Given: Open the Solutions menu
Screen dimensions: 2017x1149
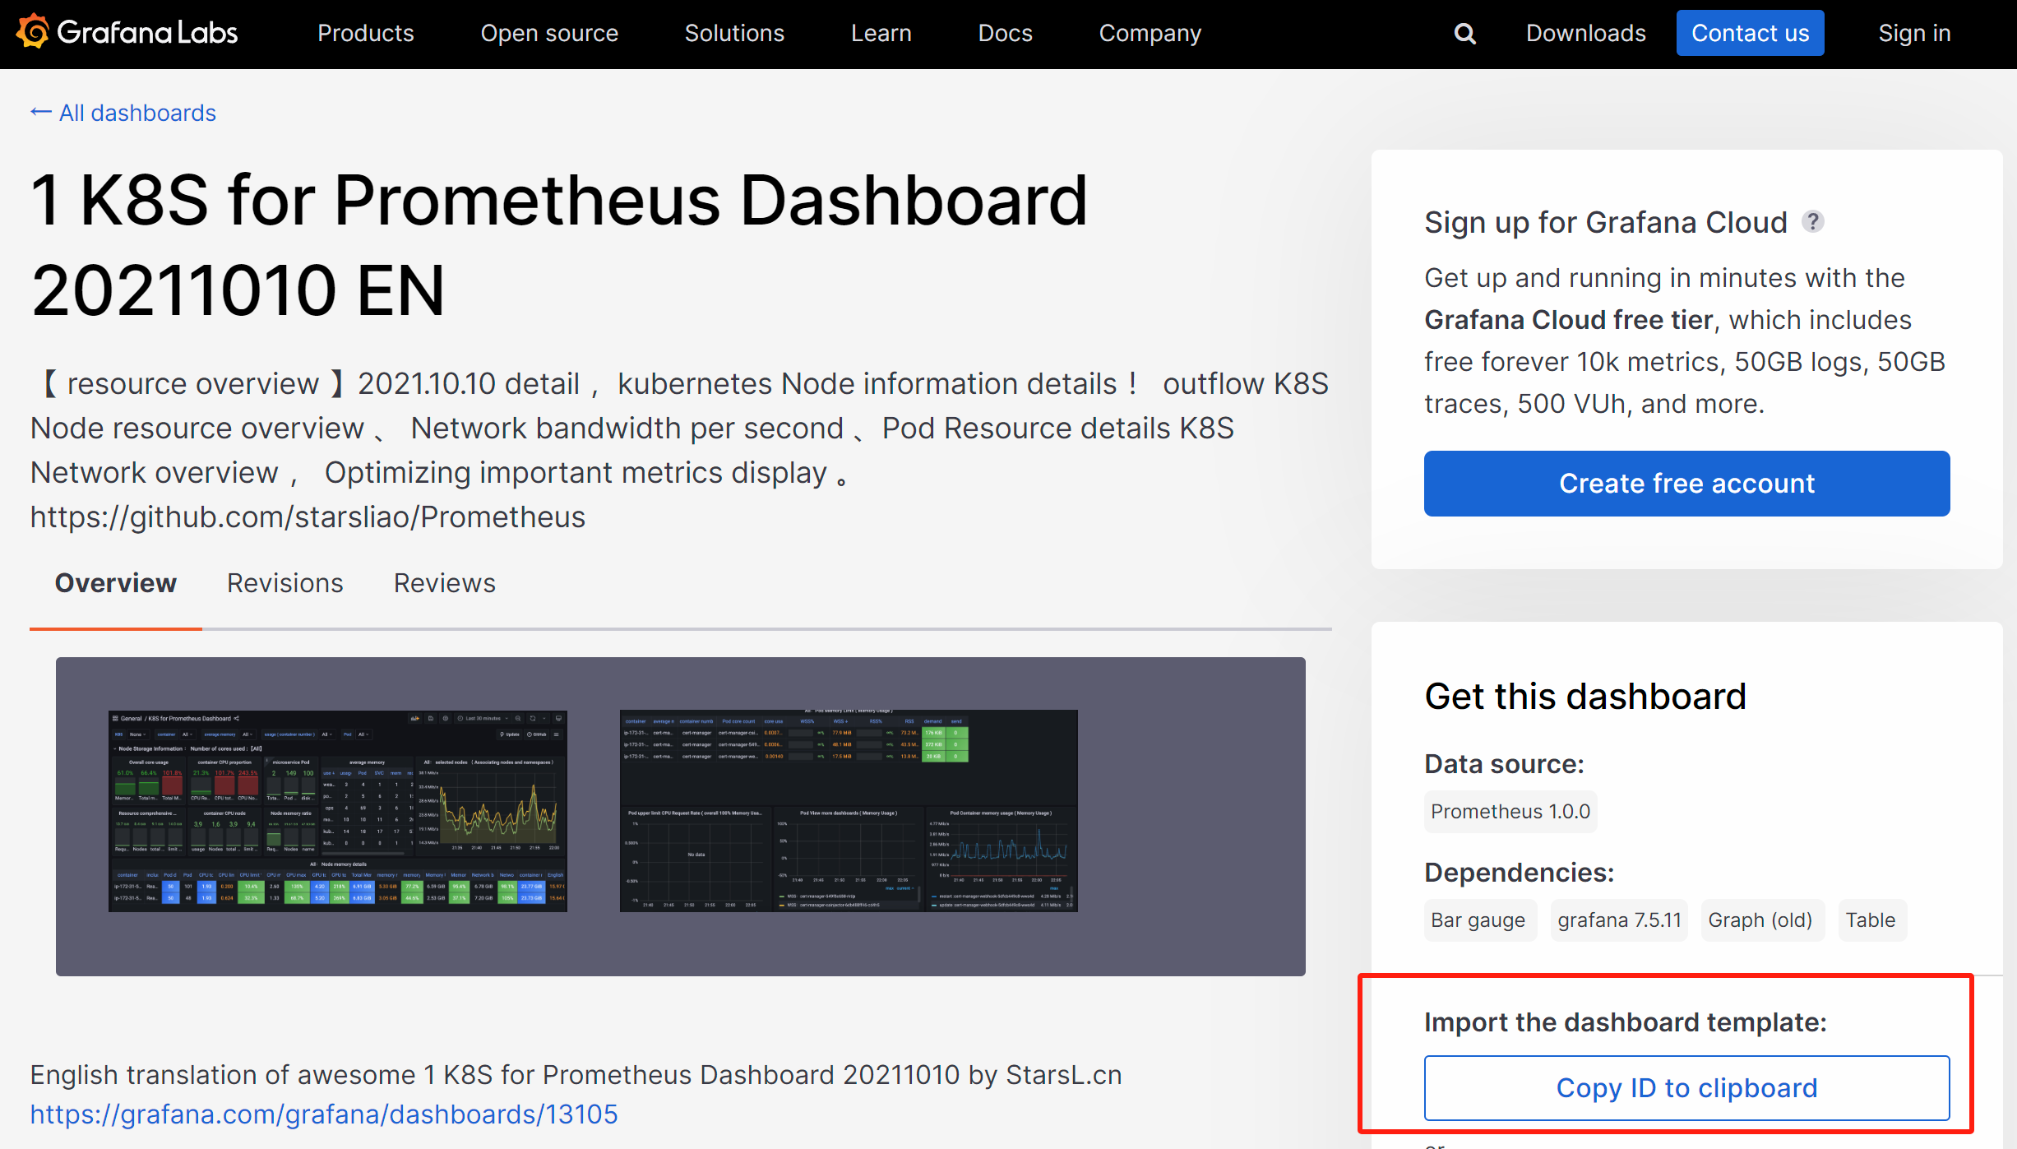Looking at the screenshot, I should 734,33.
